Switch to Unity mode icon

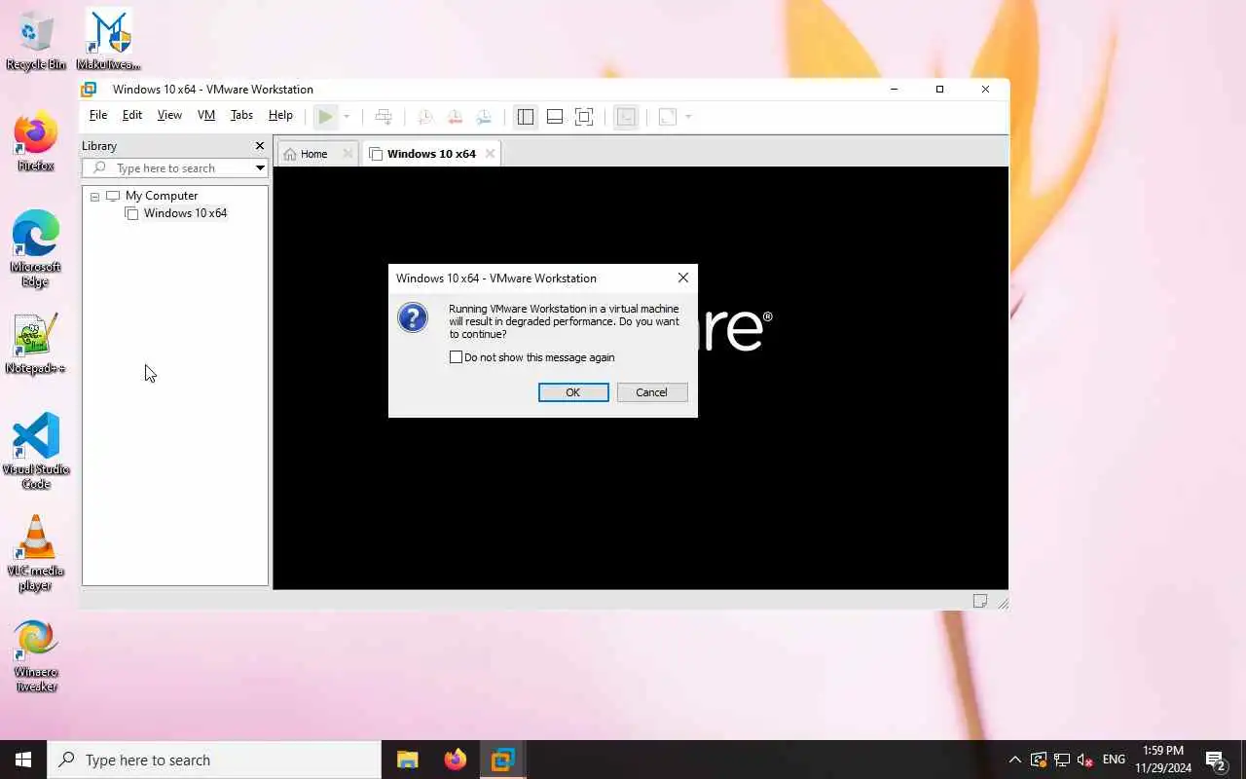pyautogui.click(x=627, y=117)
